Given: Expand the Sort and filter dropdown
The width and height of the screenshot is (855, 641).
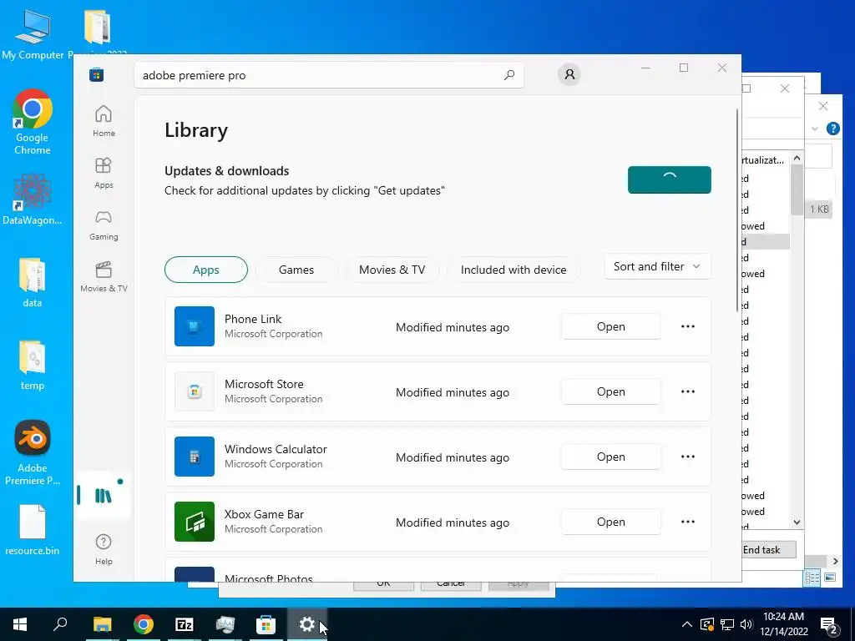Looking at the screenshot, I should [x=657, y=266].
